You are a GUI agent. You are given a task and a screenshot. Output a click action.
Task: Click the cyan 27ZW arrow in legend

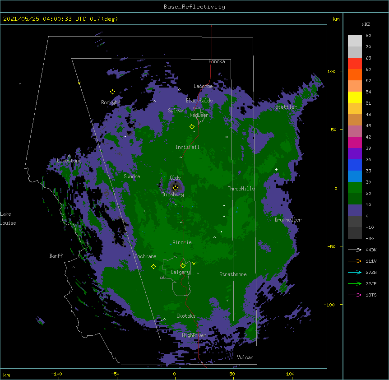pos(355,272)
